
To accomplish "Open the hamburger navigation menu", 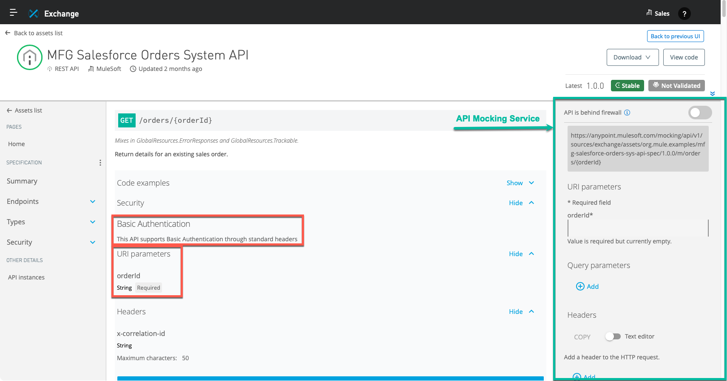I will [14, 13].
